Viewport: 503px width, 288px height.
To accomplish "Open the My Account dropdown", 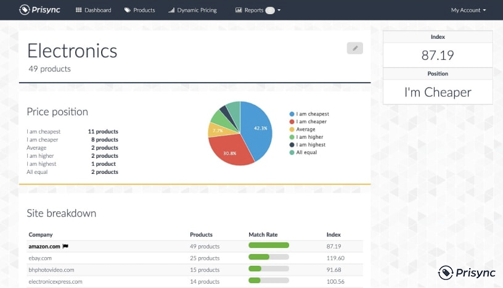I will [468, 10].
